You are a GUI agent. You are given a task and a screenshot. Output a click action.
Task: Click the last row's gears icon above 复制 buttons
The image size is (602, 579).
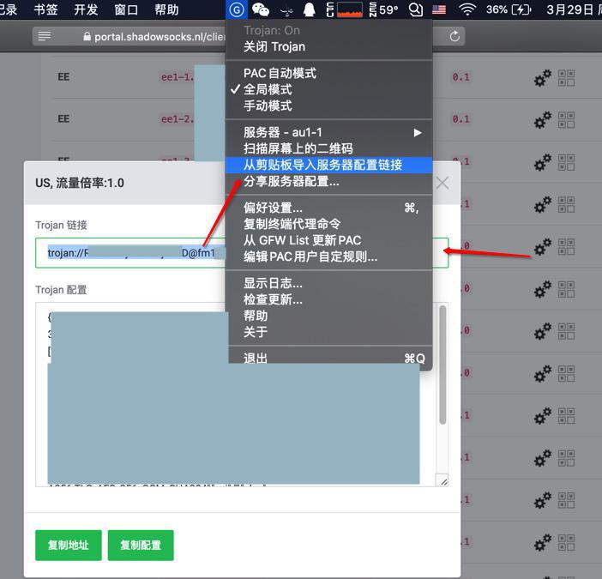543,500
